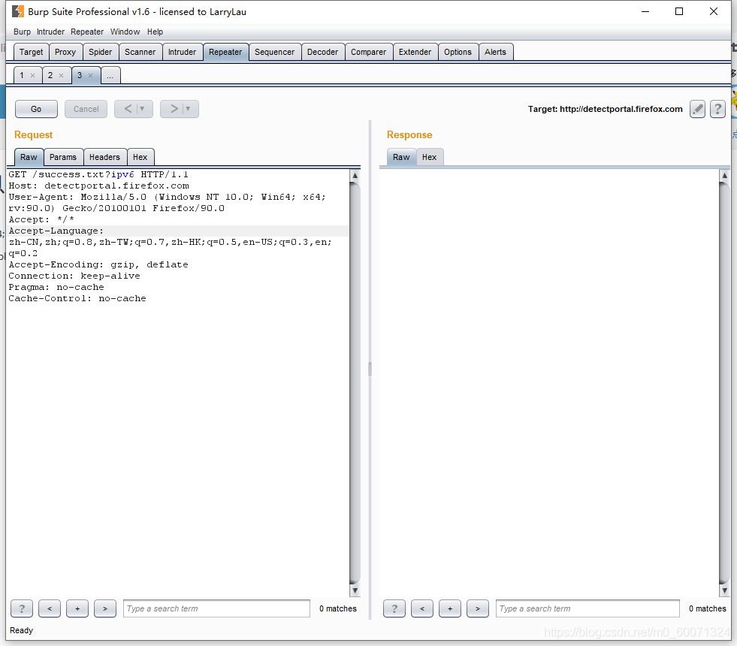The width and height of the screenshot is (737, 646).
Task: Switch to the Decoder tab
Action: coord(322,52)
